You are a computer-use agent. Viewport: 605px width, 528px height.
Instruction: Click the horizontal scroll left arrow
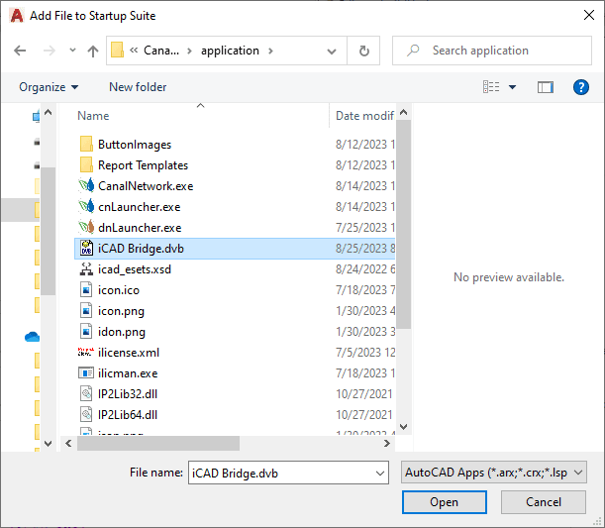pos(68,444)
